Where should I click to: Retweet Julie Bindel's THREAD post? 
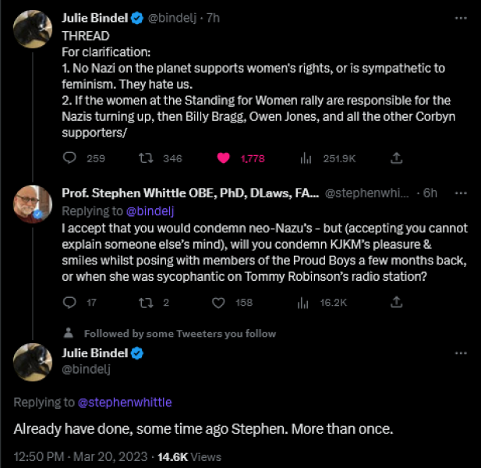point(145,158)
